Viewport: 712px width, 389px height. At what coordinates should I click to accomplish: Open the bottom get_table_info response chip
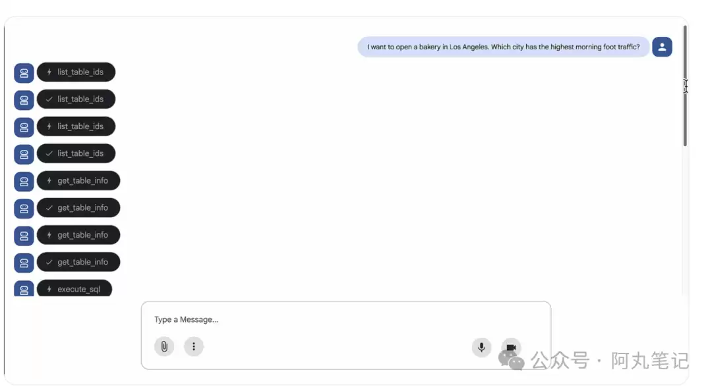point(78,262)
